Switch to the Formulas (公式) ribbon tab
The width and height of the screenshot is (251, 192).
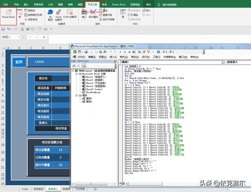point(51,4)
